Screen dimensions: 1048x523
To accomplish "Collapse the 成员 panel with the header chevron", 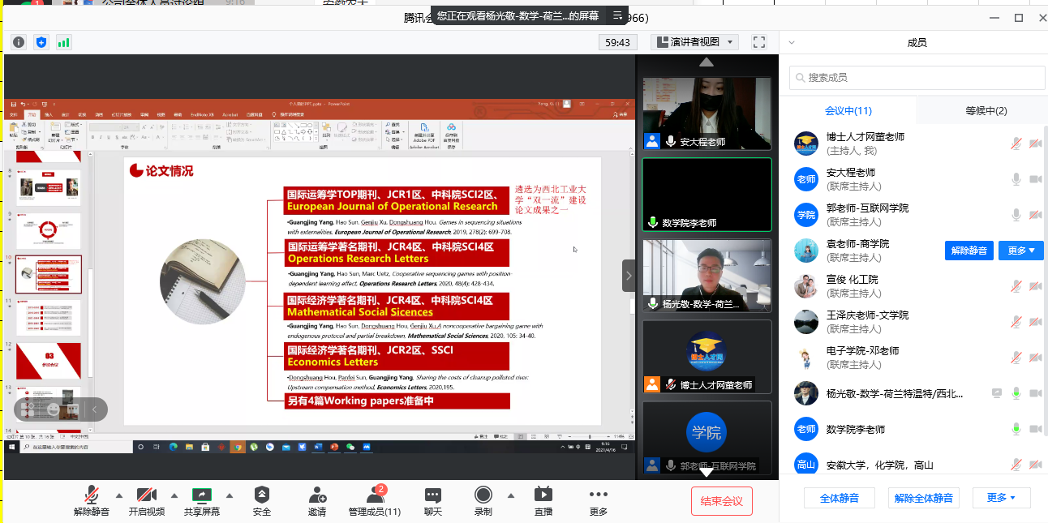I will (792, 43).
